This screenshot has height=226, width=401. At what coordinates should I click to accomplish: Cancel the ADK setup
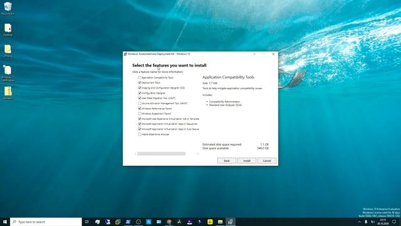tap(266, 161)
